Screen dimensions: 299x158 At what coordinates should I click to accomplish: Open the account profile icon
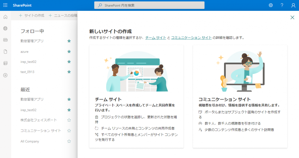(293, 5)
